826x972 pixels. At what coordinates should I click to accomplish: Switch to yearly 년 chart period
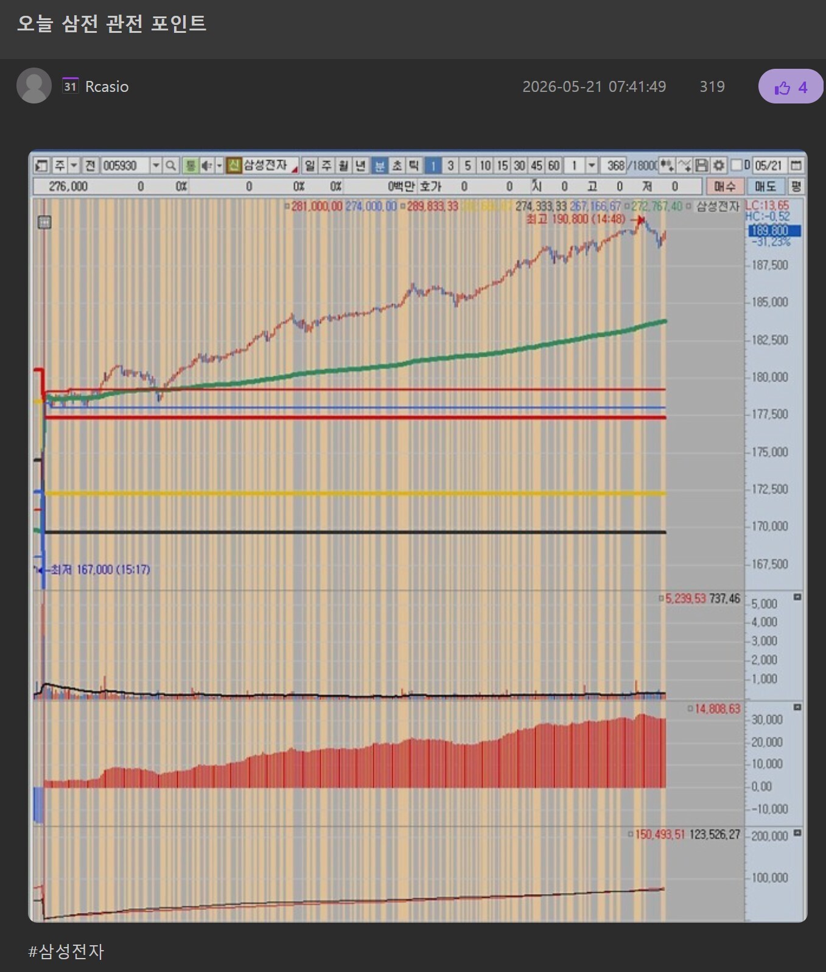pos(361,166)
